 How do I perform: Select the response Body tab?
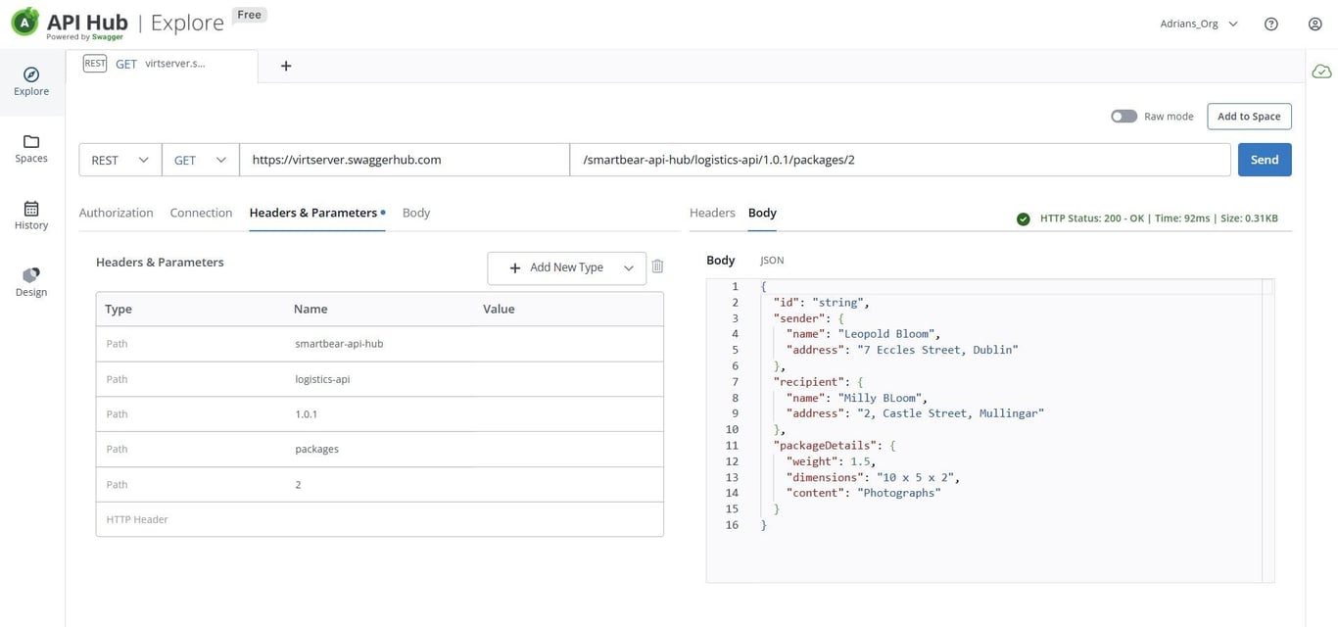tap(762, 213)
